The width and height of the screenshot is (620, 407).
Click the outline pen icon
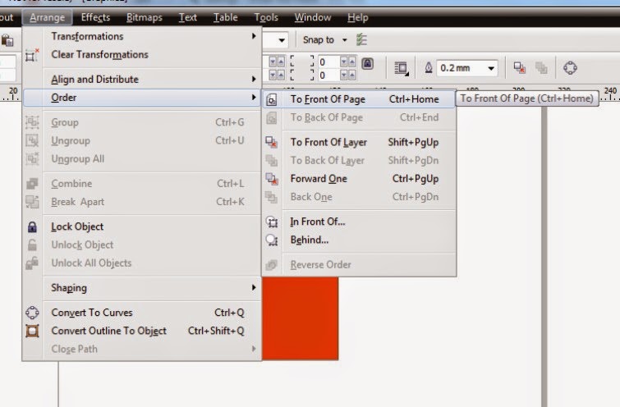coord(428,68)
